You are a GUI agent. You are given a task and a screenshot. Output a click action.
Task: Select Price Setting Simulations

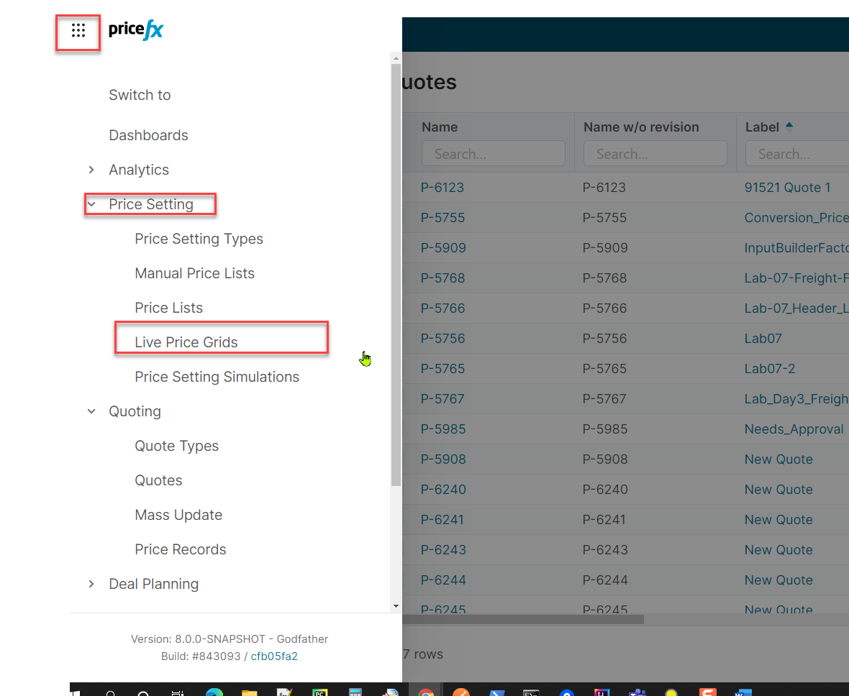point(217,377)
